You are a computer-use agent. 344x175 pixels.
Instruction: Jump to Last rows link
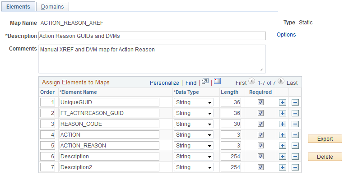point(292,83)
